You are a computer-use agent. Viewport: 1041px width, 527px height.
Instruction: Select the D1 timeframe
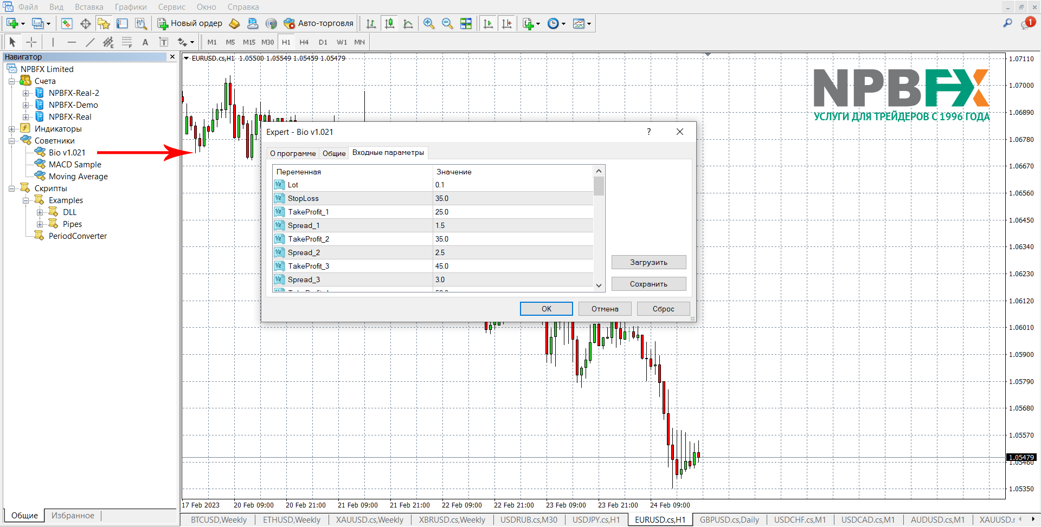323,42
